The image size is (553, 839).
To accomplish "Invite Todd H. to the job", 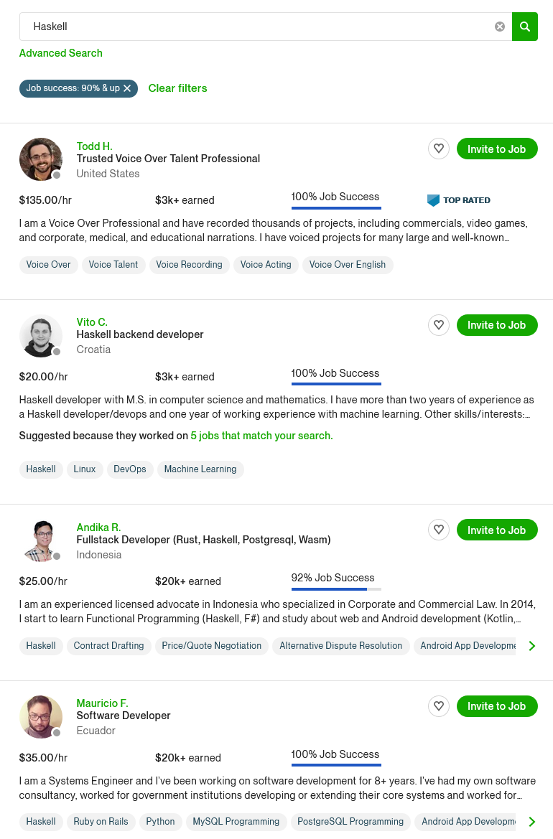I will tap(496, 149).
